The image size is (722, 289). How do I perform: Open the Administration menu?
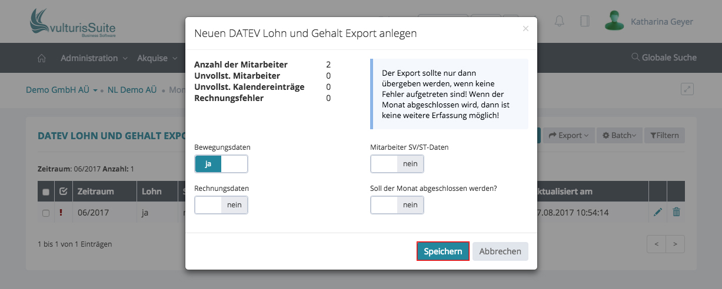[94, 58]
